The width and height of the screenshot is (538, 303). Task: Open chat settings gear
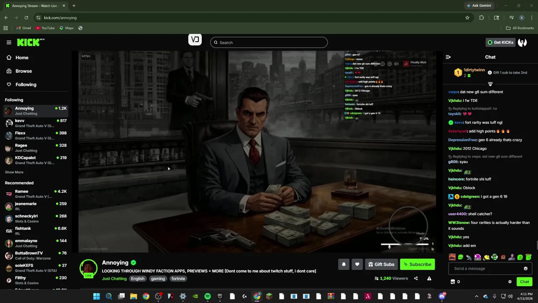[510, 282]
